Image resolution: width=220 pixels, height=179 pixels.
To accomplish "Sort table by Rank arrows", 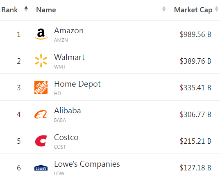I will click(x=26, y=9).
